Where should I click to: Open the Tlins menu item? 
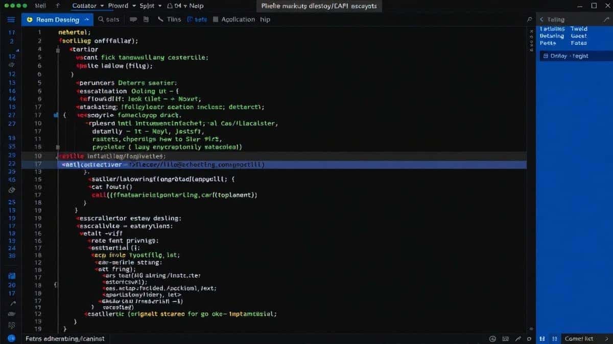click(174, 19)
